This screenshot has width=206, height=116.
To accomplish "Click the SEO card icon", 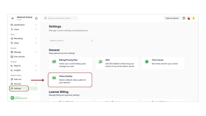I will [x=100, y=62].
